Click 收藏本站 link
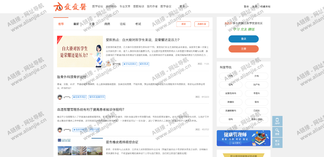324x157 pixels. click(265, 6)
